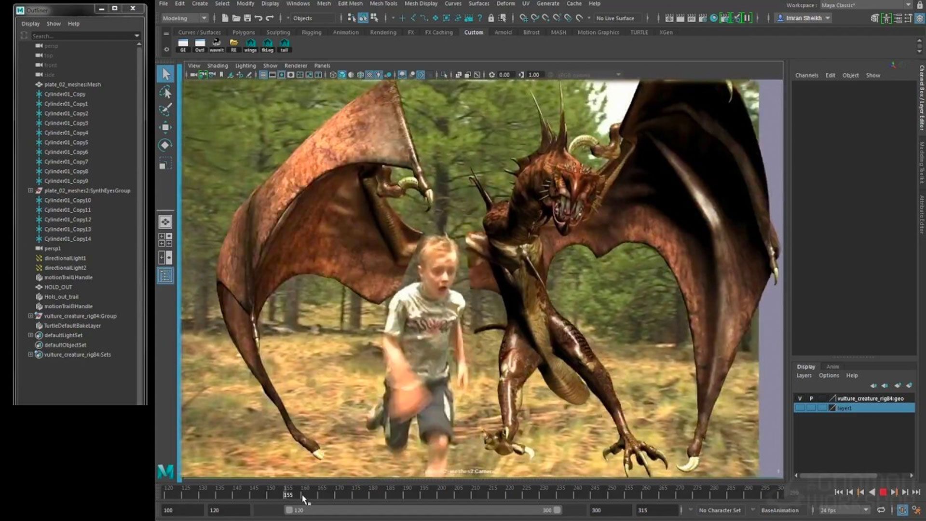The image size is (926, 521).
Task: Toggle the textured display mode in viewport
Action: click(370, 75)
